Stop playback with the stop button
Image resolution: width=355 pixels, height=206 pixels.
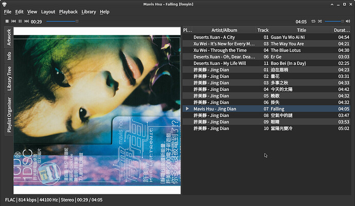coord(7,21)
